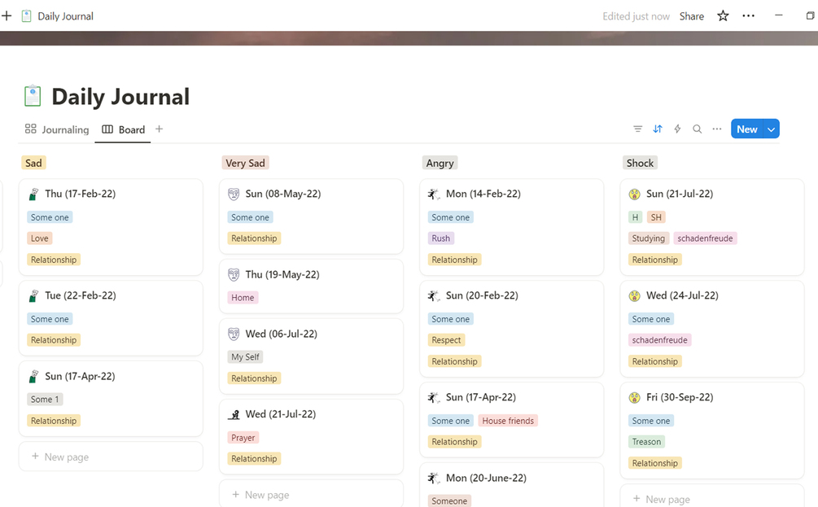Image resolution: width=818 pixels, height=507 pixels.
Task: Click the Some 1 tag
Action: click(44, 399)
